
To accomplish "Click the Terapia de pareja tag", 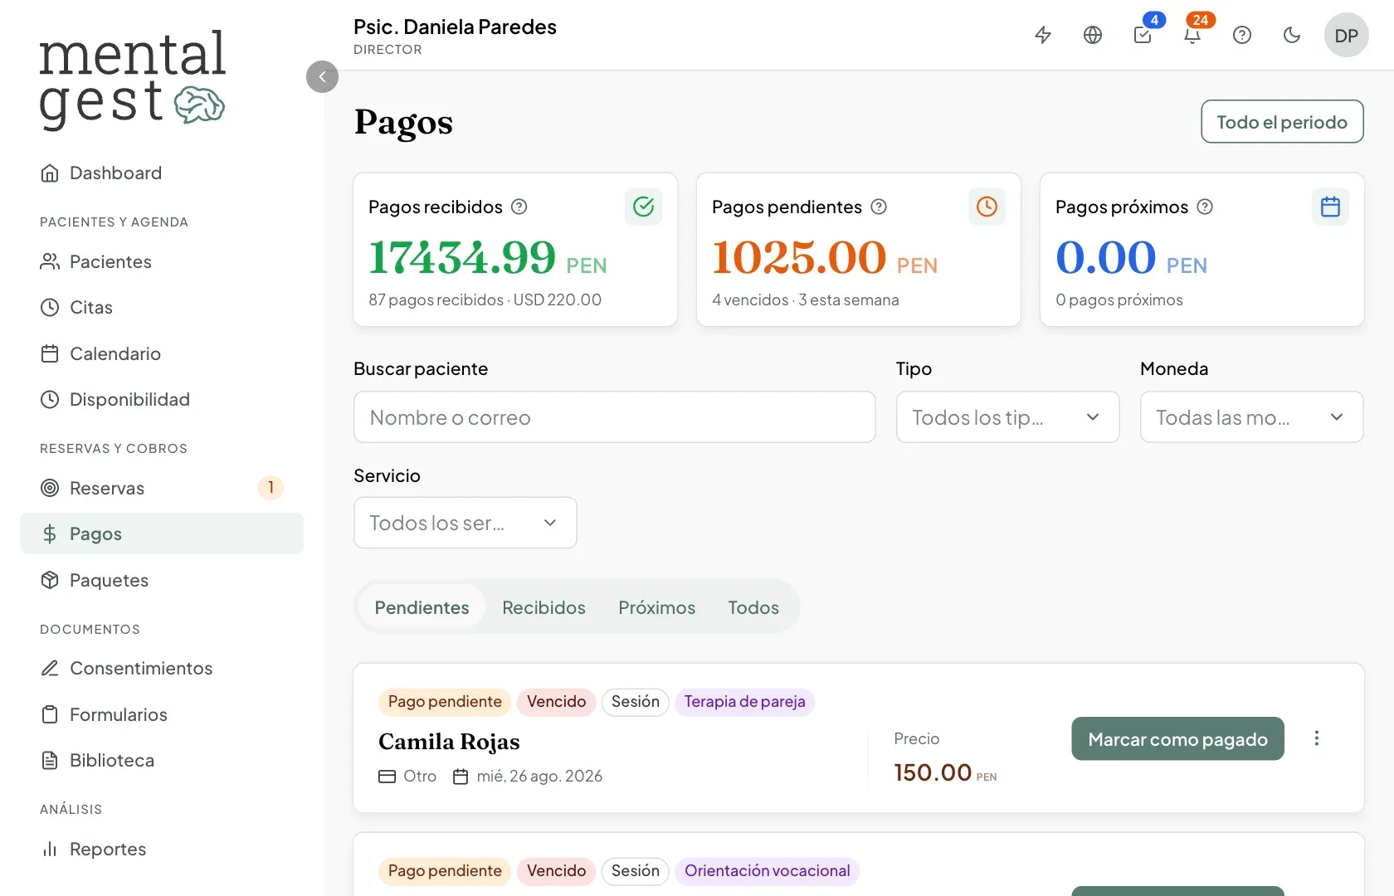I will tap(744, 702).
